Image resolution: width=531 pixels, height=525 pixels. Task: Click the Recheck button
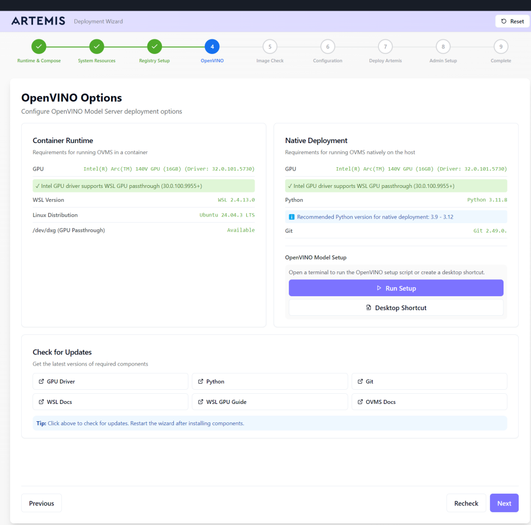click(466, 503)
